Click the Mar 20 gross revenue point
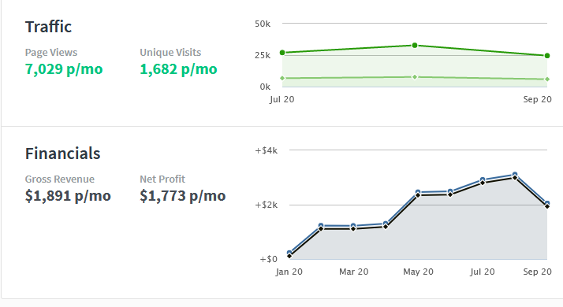 [x=353, y=226]
